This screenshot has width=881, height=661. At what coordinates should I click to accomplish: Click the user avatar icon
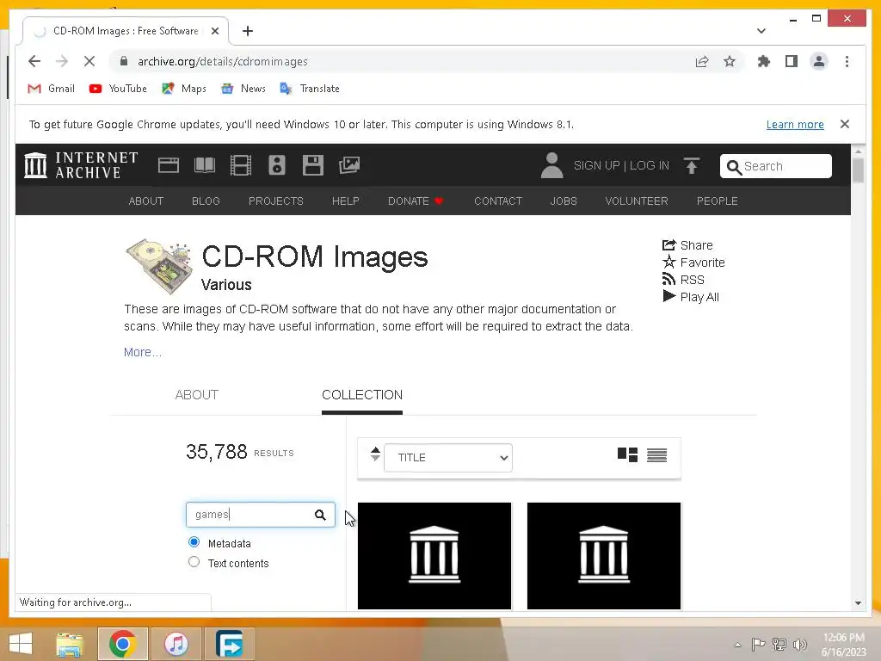pyautogui.click(x=551, y=166)
